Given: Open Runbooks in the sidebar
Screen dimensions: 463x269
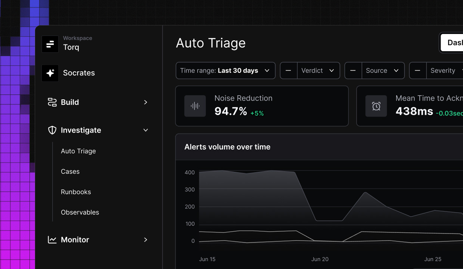Looking at the screenshot, I should 76,192.
